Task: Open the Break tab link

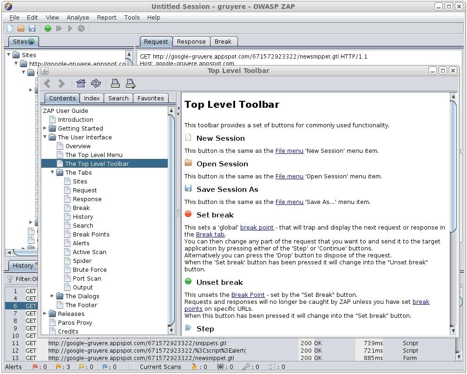Action: coord(210,234)
